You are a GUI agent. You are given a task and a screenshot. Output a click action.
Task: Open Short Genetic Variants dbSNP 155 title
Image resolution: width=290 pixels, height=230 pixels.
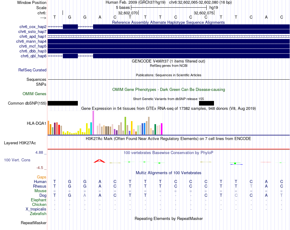pos(169,99)
